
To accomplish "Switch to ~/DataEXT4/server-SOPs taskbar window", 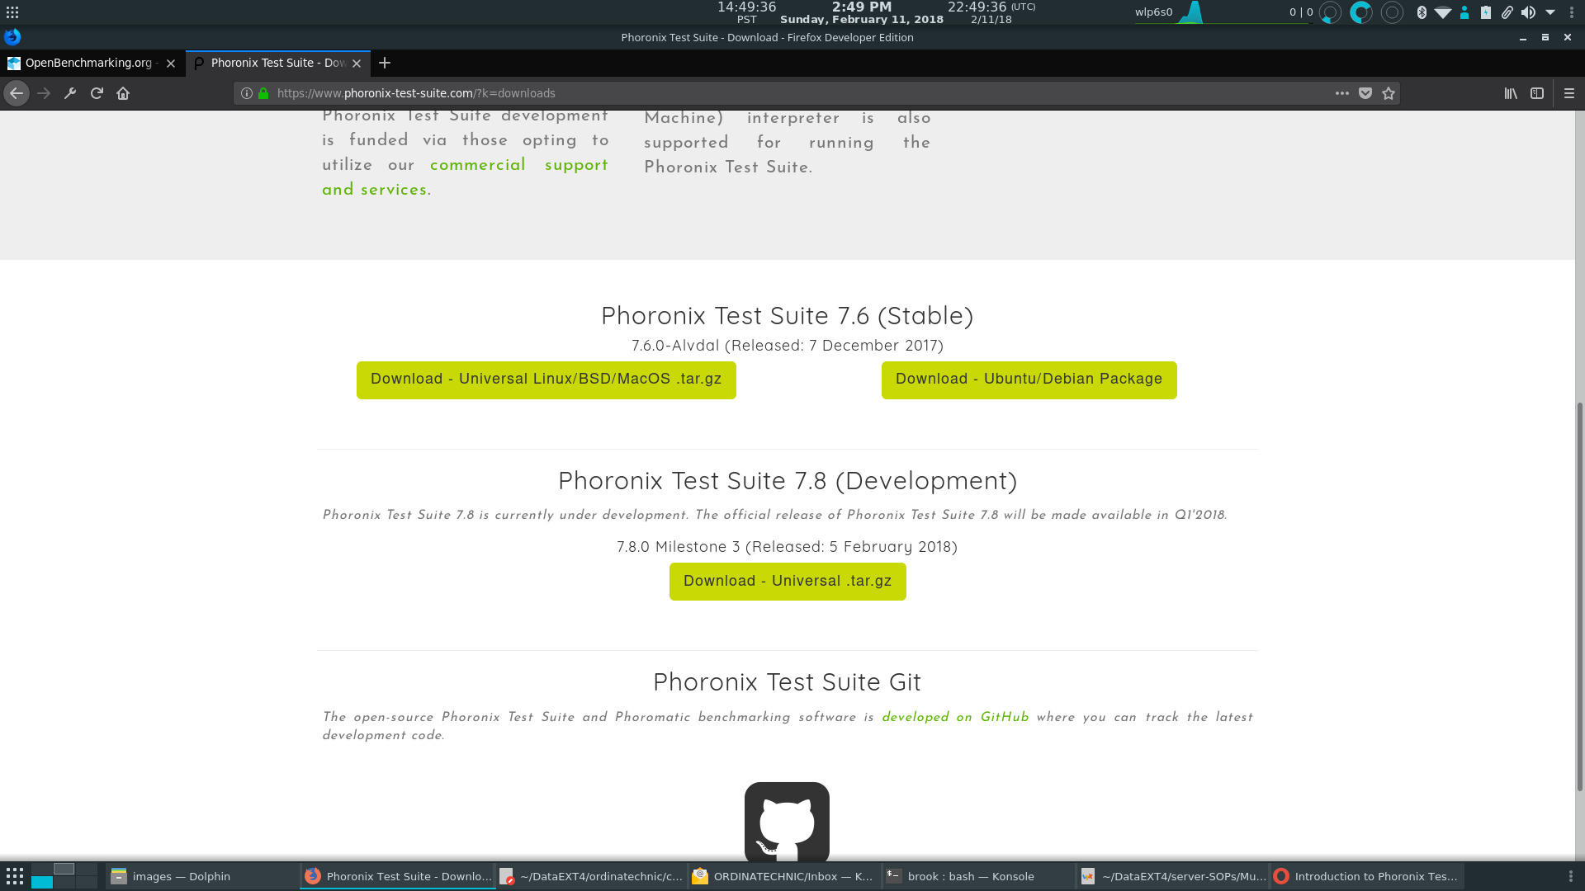I will [1172, 876].
